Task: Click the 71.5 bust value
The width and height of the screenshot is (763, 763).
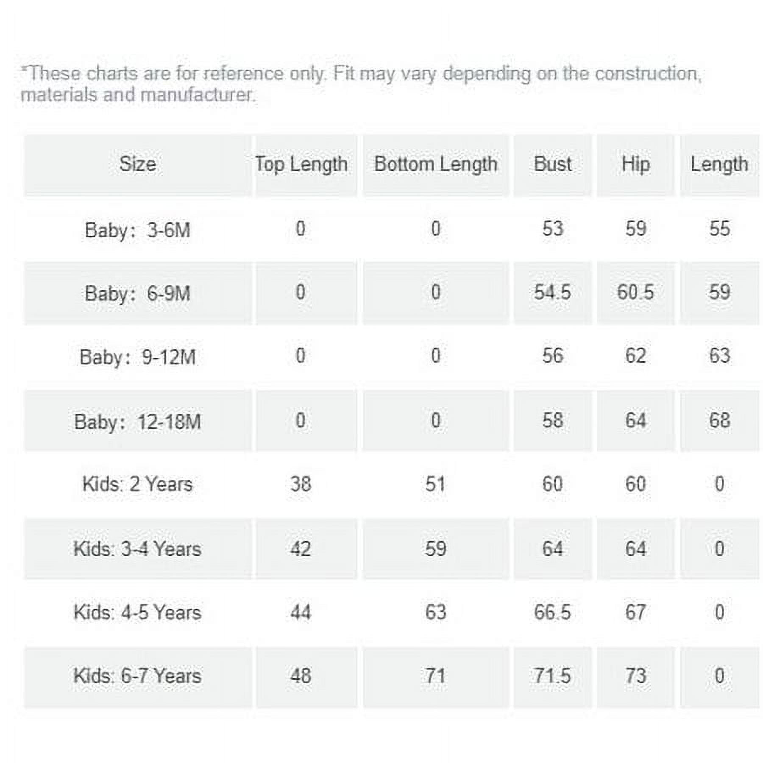Action: [552, 677]
